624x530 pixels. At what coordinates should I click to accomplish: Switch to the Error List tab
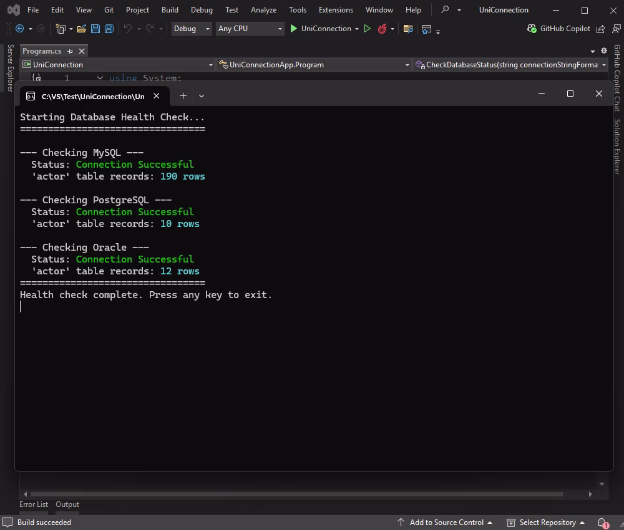pos(34,504)
